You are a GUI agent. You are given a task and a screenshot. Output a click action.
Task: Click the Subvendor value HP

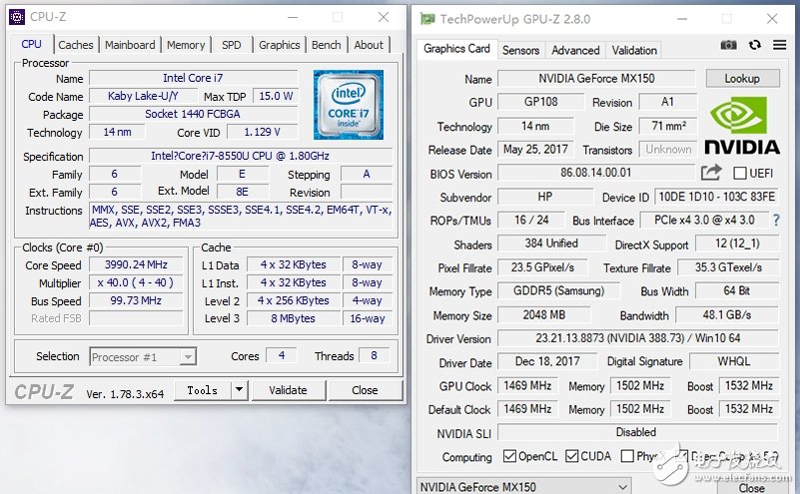(x=545, y=197)
